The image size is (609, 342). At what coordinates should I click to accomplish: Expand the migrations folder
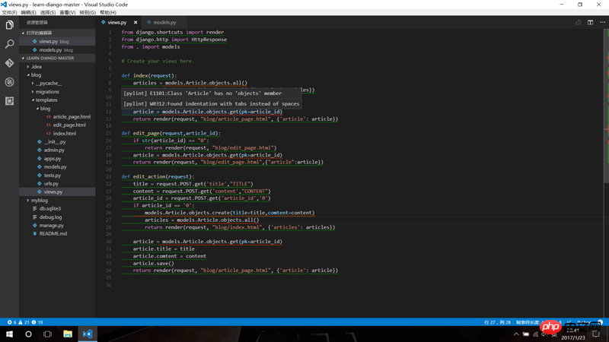(46, 92)
